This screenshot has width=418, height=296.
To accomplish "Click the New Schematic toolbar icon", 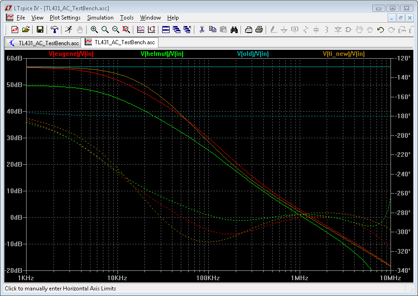I will click(14, 29).
